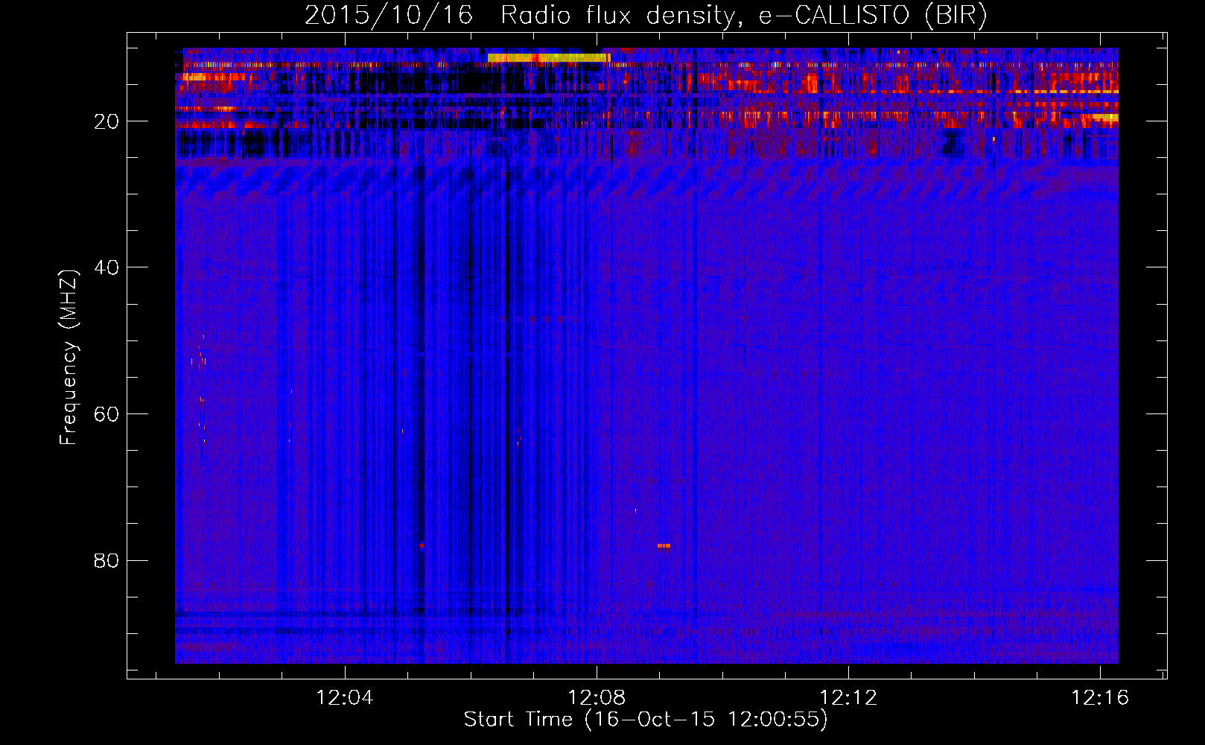
Task: Click the yellow horizontal bar at top of spectrogram
Action: click(x=549, y=57)
